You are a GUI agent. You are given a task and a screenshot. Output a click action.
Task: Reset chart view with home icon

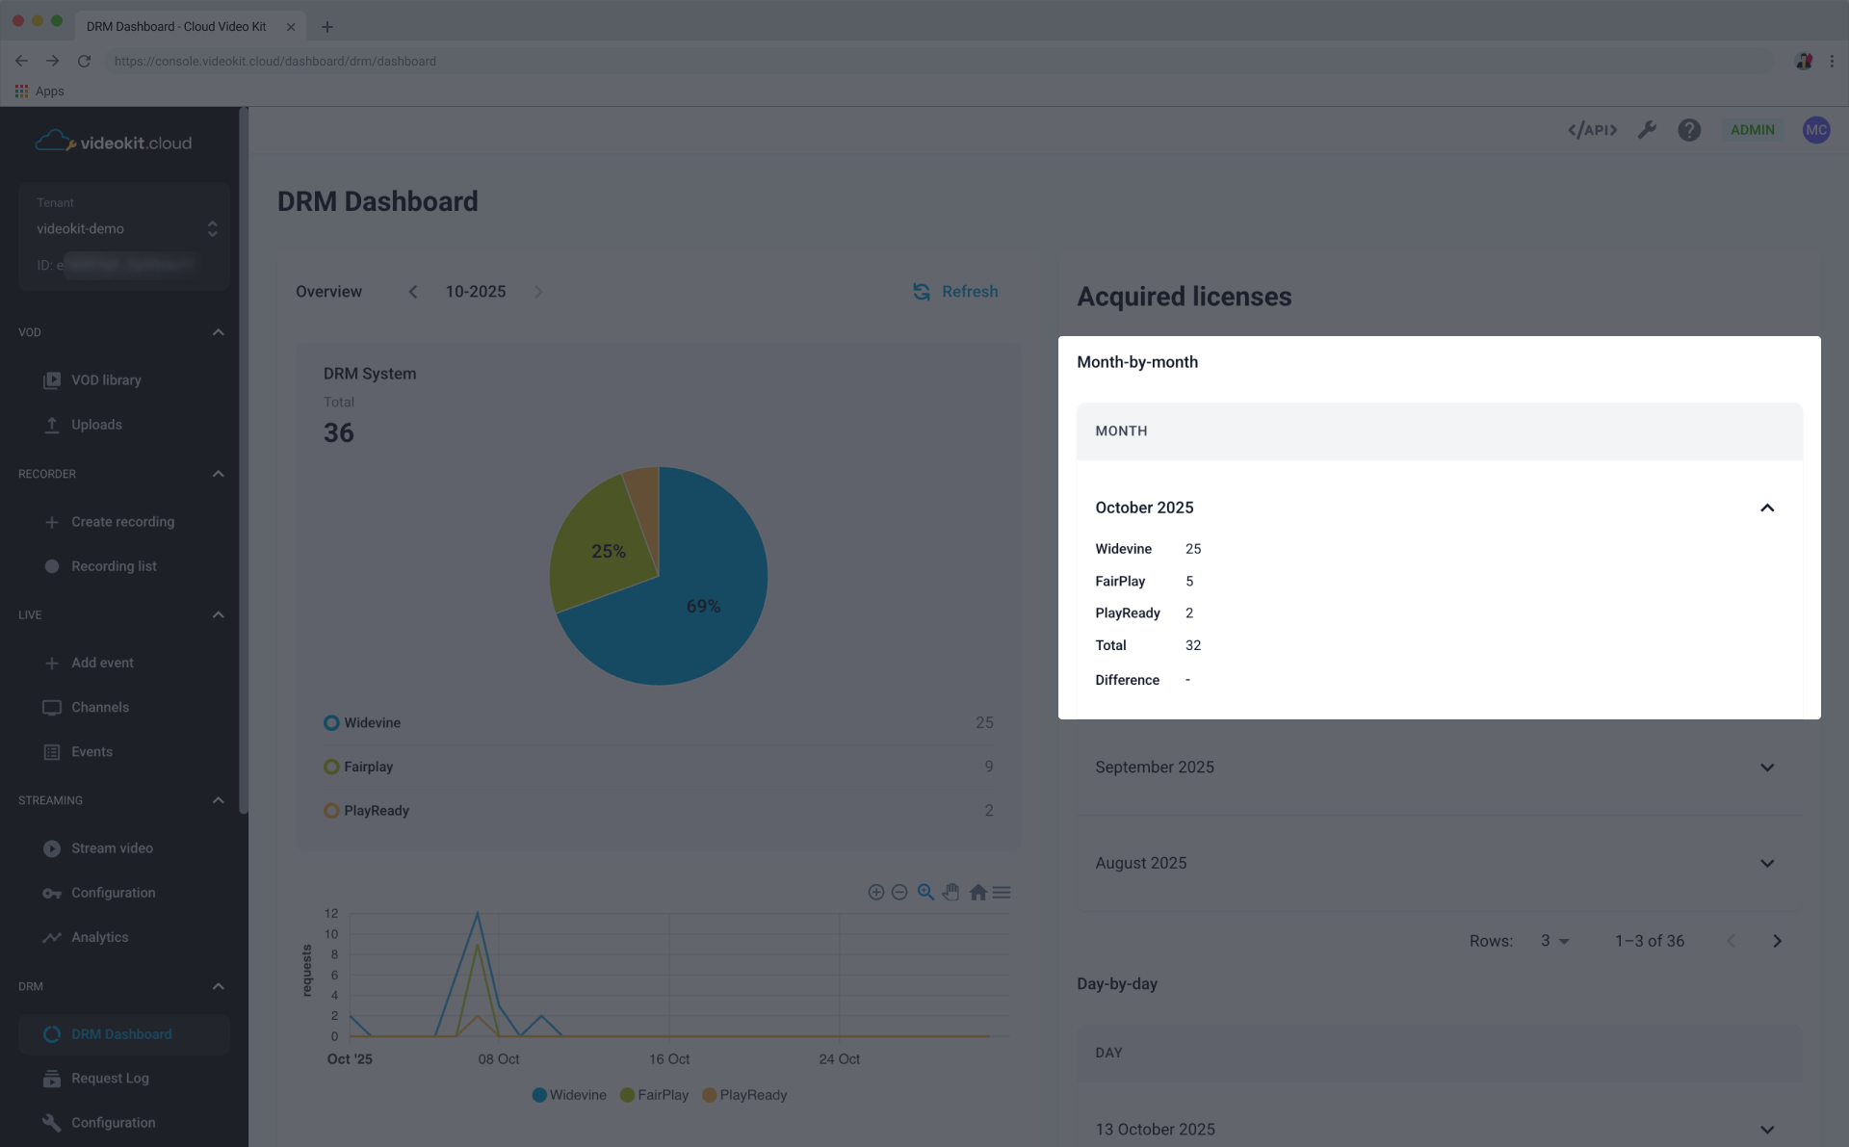977,892
